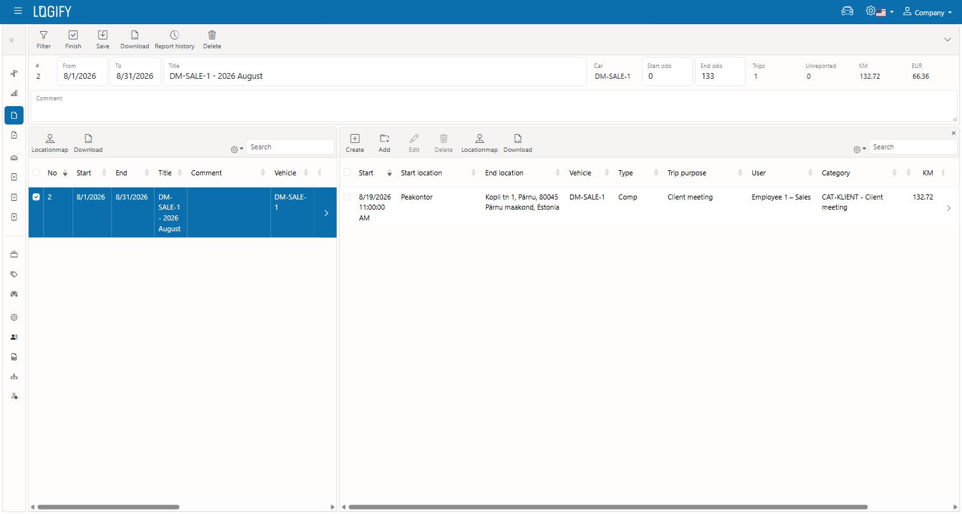The width and height of the screenshot is (962, 514).
Task: Uncheck the checkbox for report number 2
Action: pyautogui.click(x=36, y=197)
